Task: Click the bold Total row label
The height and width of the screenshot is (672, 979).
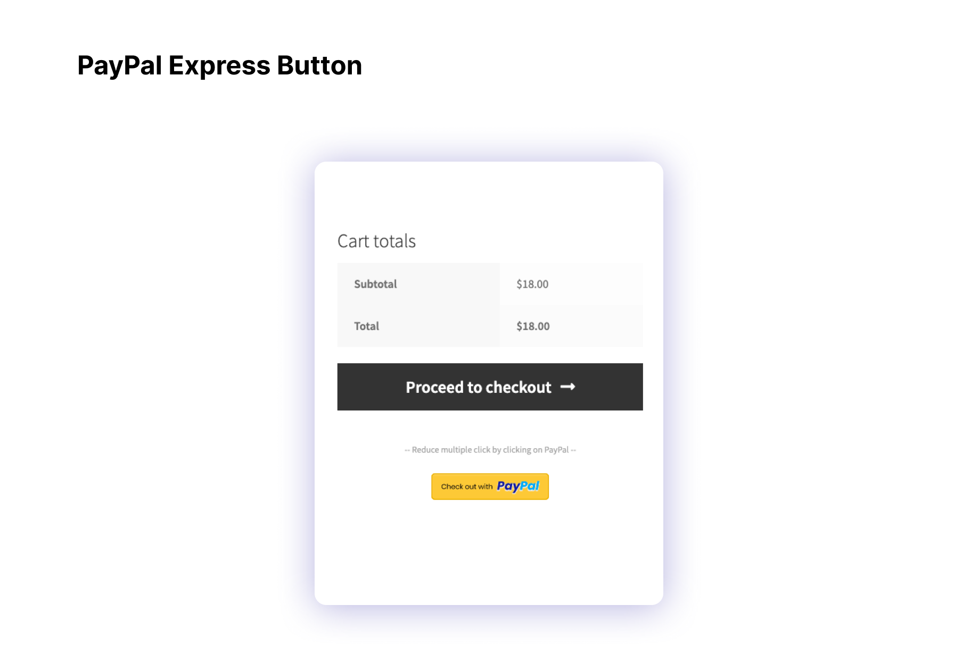Action: coord(366,326)
